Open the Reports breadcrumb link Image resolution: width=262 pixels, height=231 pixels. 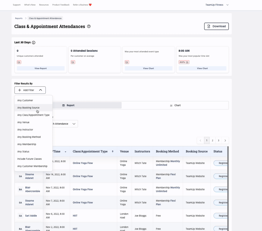click(x=19, y=18)
